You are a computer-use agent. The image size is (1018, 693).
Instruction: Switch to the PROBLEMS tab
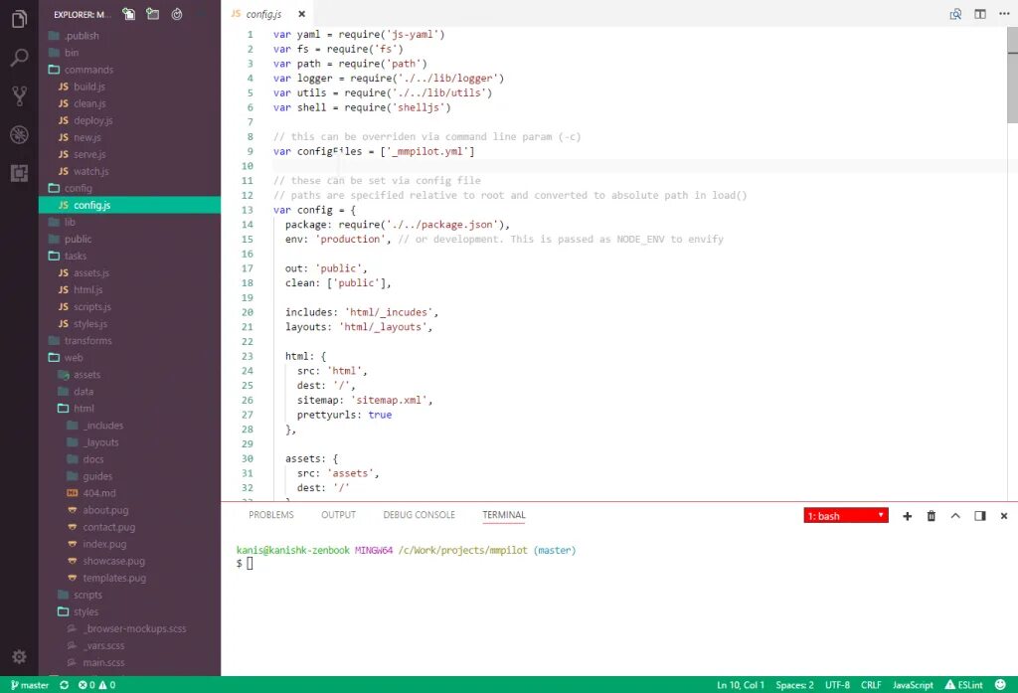(x=270, y=514)
